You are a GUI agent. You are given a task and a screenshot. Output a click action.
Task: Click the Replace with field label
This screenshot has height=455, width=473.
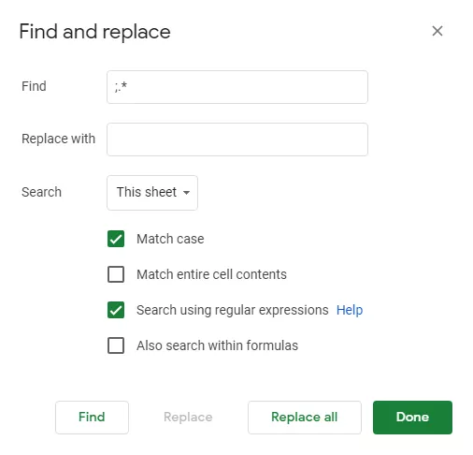[58, 139]
